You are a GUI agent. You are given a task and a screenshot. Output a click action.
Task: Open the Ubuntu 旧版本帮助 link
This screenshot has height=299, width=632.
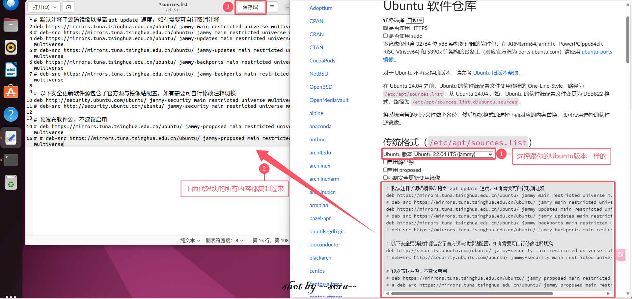pyautogui.click(x=496, y=73)
